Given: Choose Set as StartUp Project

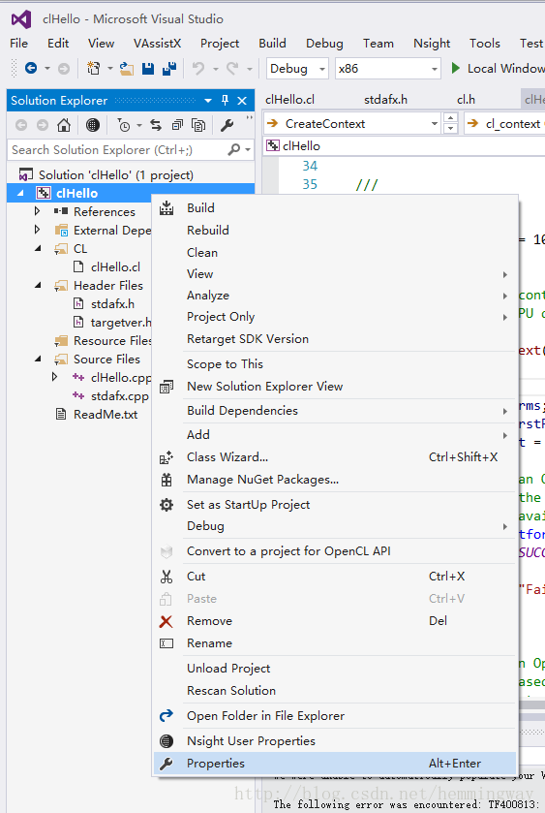Looking at the screenshot, I should 335,505.
